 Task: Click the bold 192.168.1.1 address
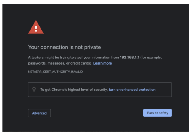click(x=130, y=57)
